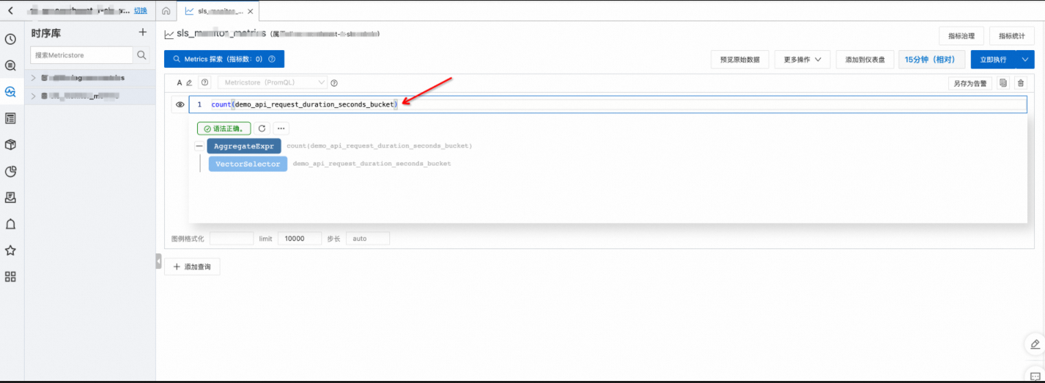Click the 语法正确 syntax status badge
The image size is (1045, 383).
point(224,128)
